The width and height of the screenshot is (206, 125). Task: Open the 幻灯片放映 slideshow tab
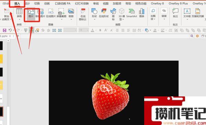(x=82, y=3)
